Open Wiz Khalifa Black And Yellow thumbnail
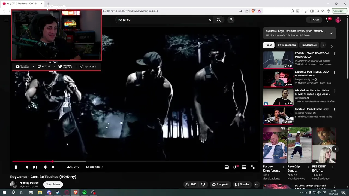The width and height of the screenshot is (349, 196). click(278, 97)
